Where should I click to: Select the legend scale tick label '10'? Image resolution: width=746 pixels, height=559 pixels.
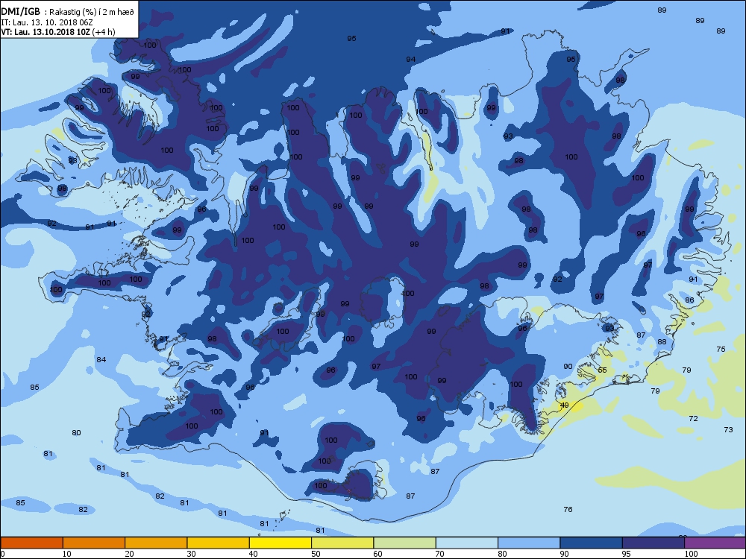click(x=66, y=554)
